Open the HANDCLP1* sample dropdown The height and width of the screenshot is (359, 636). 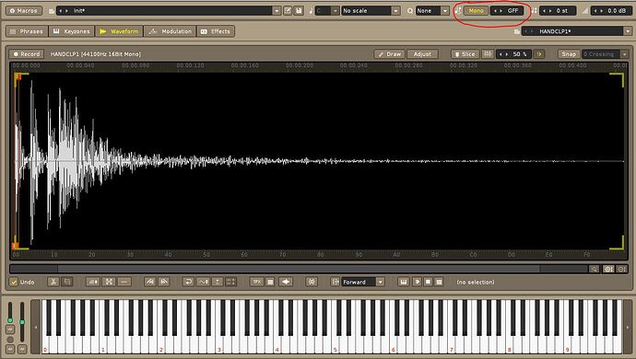(628, 31)
